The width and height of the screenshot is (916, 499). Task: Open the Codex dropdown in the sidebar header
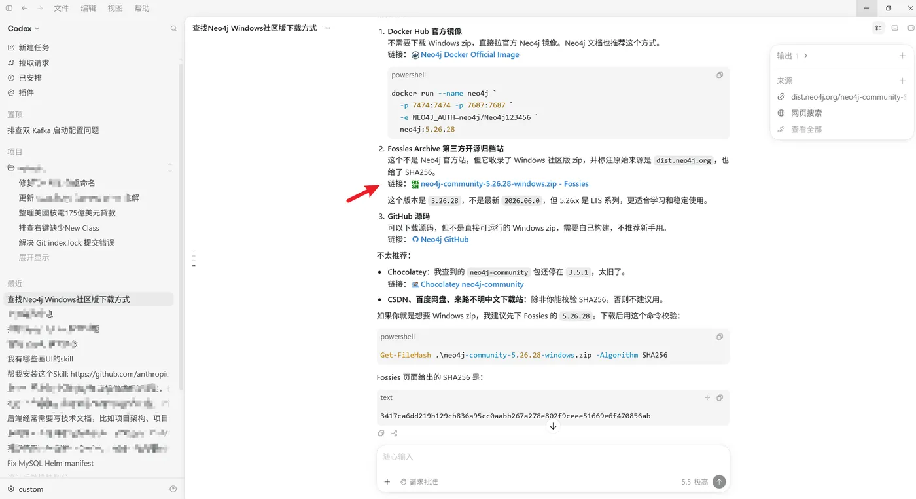(x=24, y=29)
